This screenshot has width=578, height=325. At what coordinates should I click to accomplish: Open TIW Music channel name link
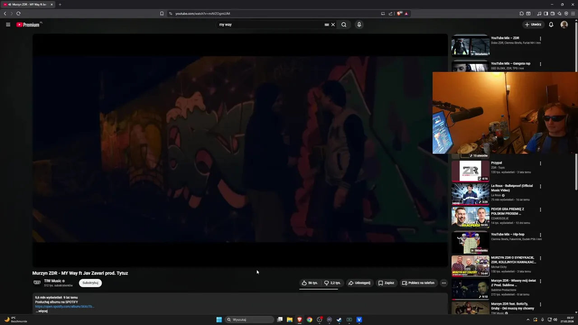[x=53, y=281]
